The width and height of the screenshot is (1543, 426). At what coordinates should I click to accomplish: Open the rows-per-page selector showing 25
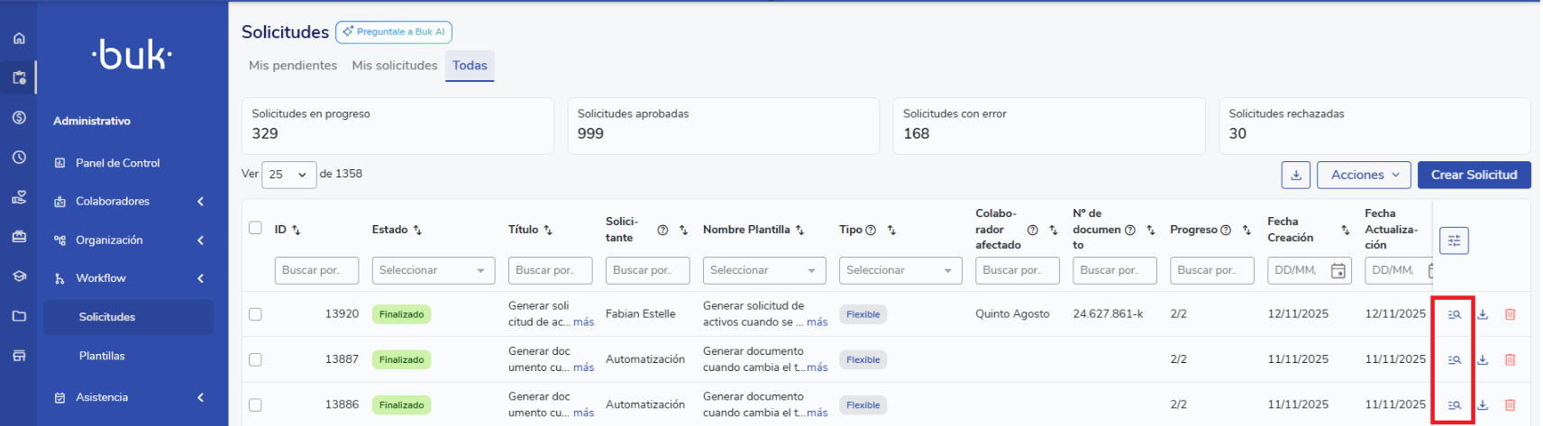click(288, 175)
